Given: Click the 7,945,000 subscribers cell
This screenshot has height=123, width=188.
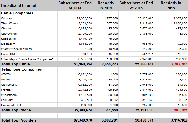Looking at the screenshot, I should [146, 59].
